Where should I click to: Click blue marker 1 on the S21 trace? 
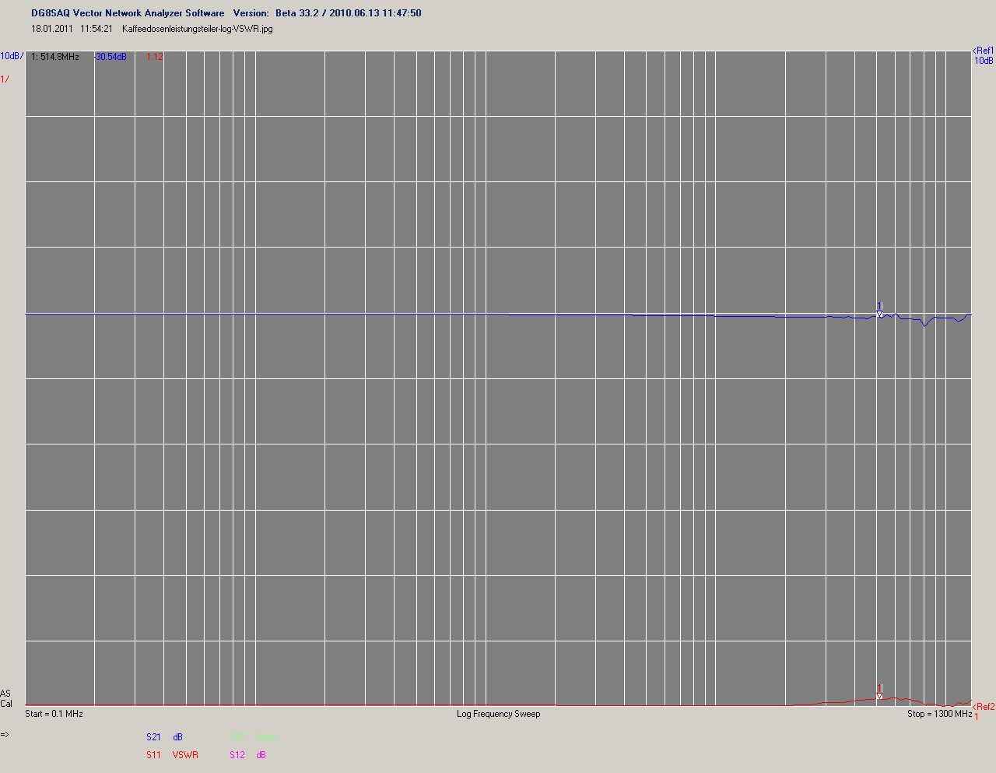point(879,310)
